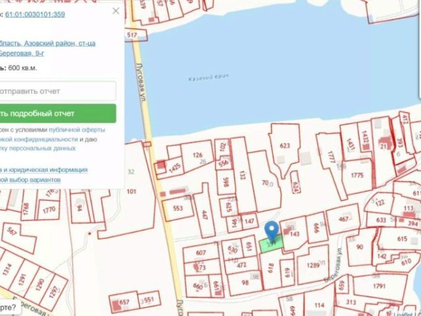Select parcel 633 on the map

(381, 221)
